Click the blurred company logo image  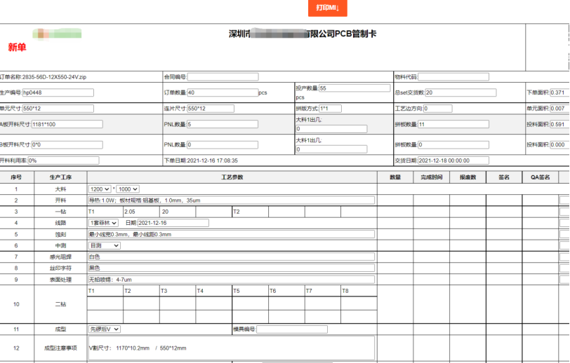tap(56, 33)
